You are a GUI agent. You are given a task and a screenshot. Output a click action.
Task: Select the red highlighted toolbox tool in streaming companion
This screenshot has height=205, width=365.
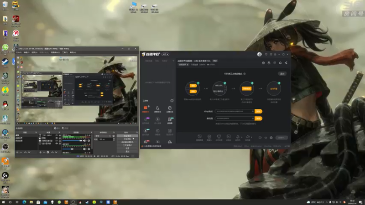click(146, 108)
